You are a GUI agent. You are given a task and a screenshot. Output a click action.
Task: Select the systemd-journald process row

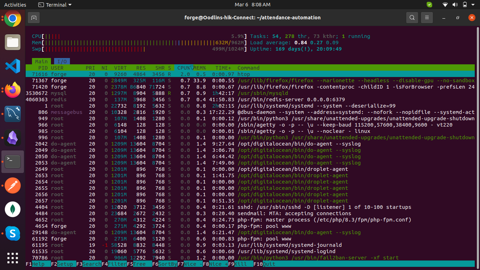click(x=250, y=245)
